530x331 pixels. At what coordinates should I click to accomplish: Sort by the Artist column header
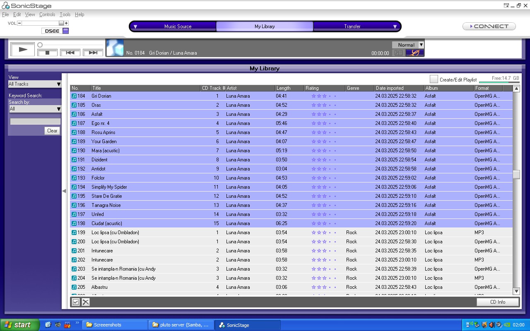[250, 88]
